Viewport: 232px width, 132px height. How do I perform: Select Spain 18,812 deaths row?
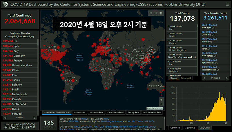click(182, 35)
